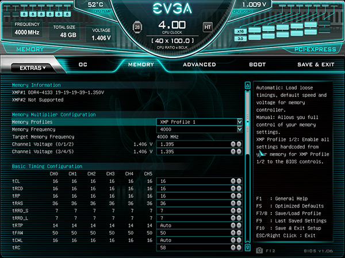Increase tRRD_S value with plus icon
Image resolution: width=345 pixels, height=258 pixels.
coord(233,210)
